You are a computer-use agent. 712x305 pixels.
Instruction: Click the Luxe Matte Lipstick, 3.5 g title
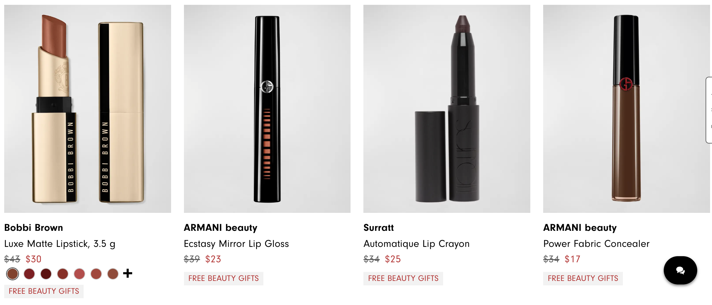point(60,244)
